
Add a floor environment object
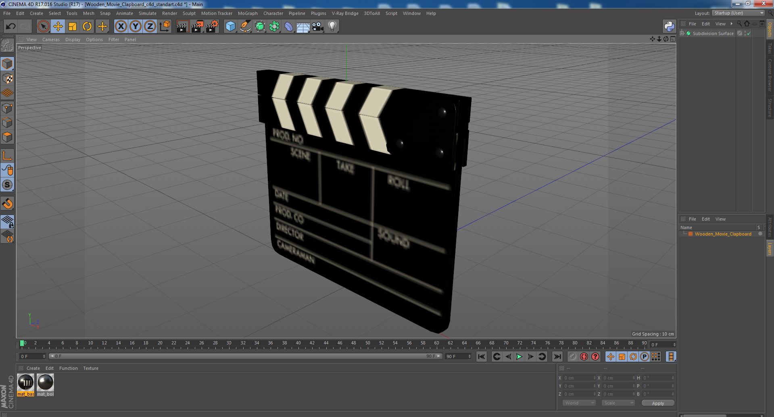point(303,27)
